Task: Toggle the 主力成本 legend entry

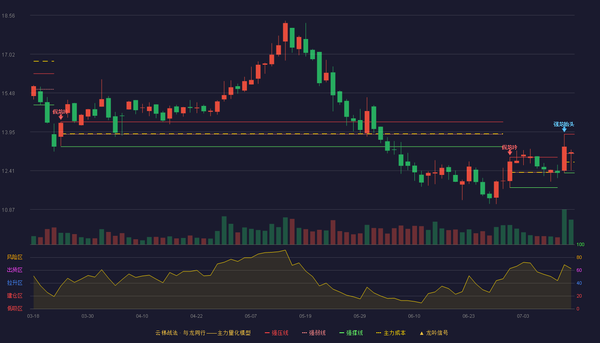Action: pos(390,333)
